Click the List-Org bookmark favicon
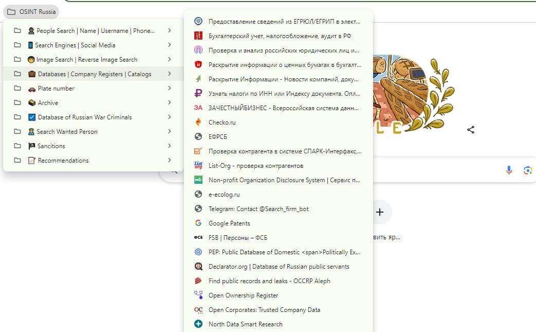536x332 pixels. pyautogui.click(x=198, y=166)
